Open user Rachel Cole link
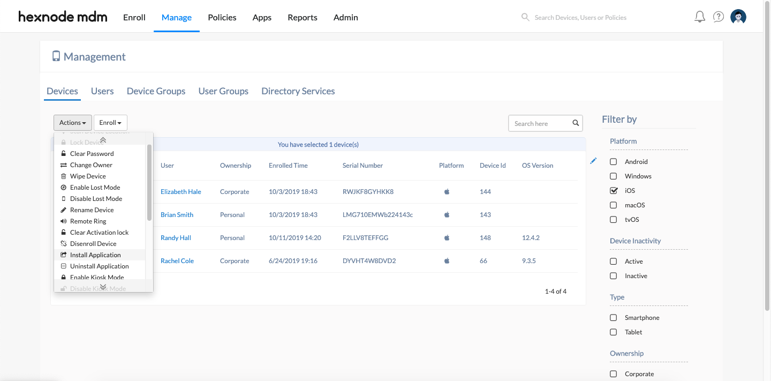The width and height of the screenshot is (771, 381). point(177,261)
